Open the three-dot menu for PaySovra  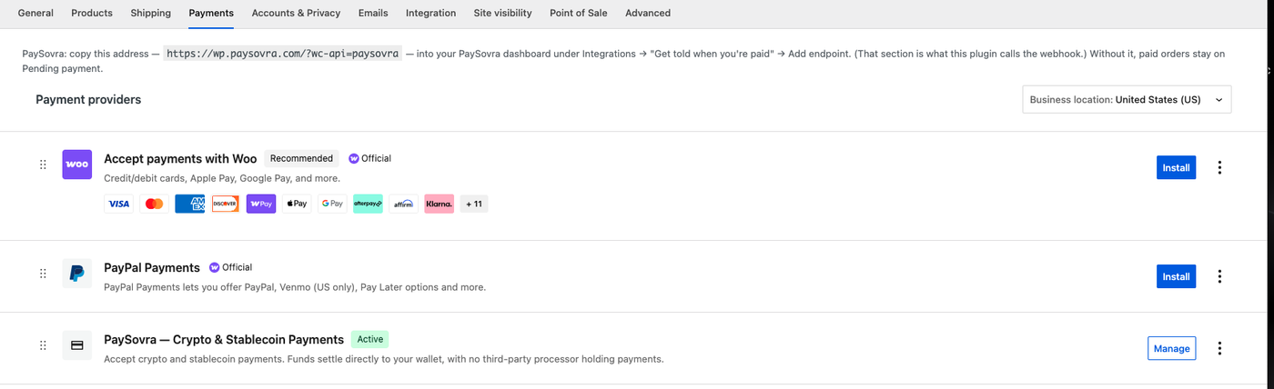click(x=1219, y=348)
